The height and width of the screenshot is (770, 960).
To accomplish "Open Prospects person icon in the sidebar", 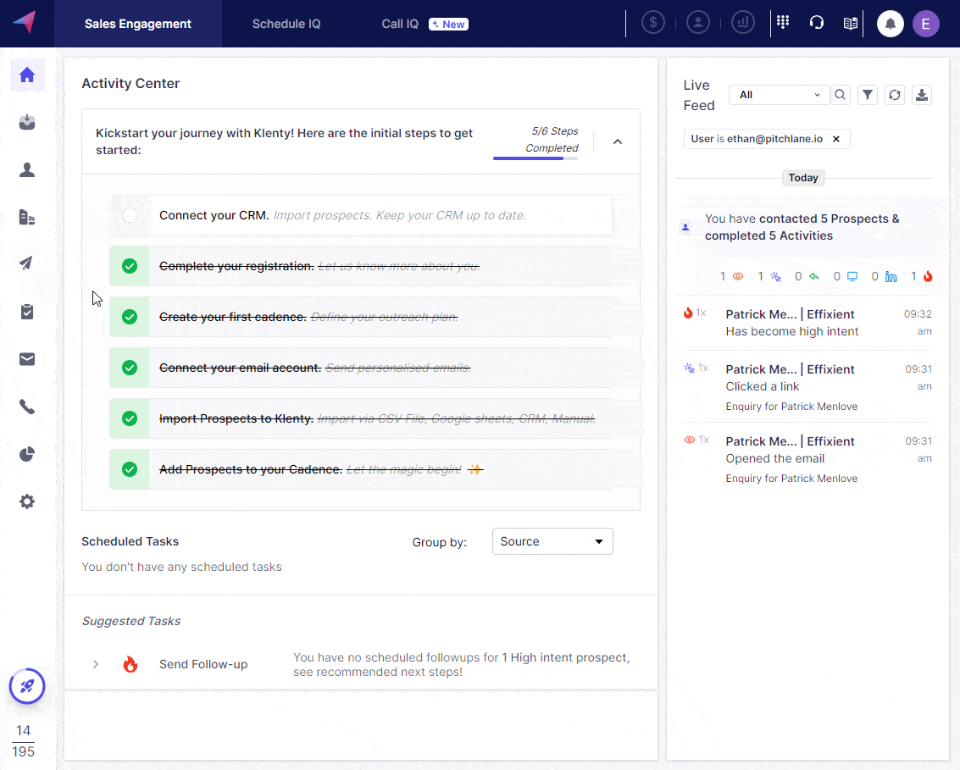I will pos(27,169).
